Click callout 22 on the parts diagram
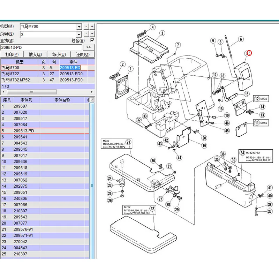The width and height of the screenshot is (279, 279). point(152,209)
